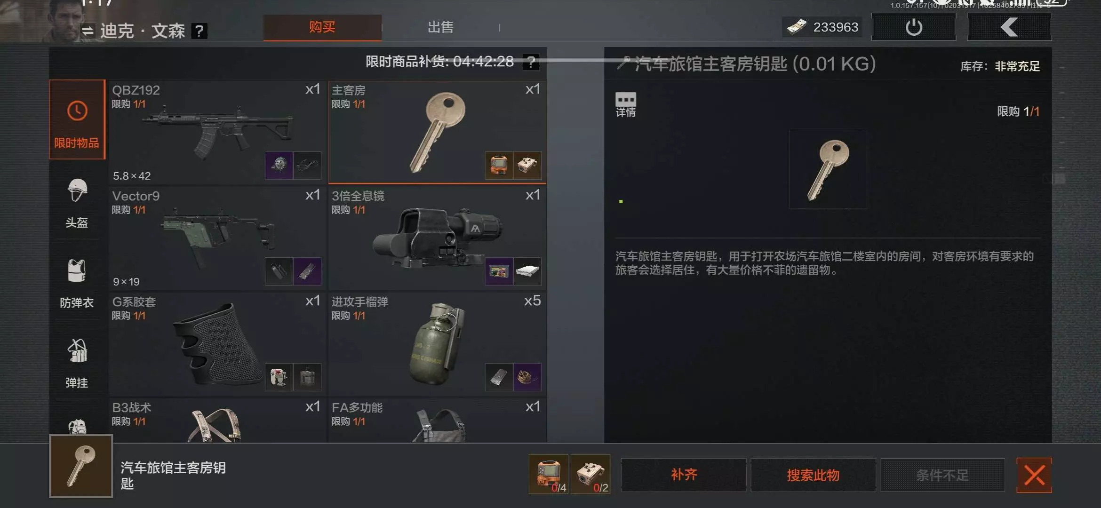Open the 限时物品 clock category
Screen dimensions: 1101x508
[77, 119]
